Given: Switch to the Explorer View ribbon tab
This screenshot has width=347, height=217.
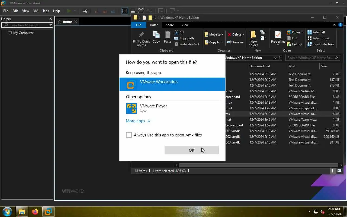Looking at the screenshot, I should [185, 25].
